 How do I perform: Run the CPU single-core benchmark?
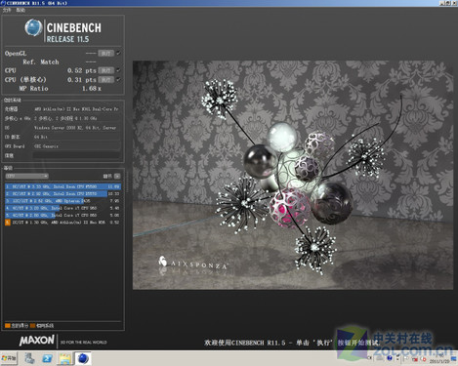(105, 80)
